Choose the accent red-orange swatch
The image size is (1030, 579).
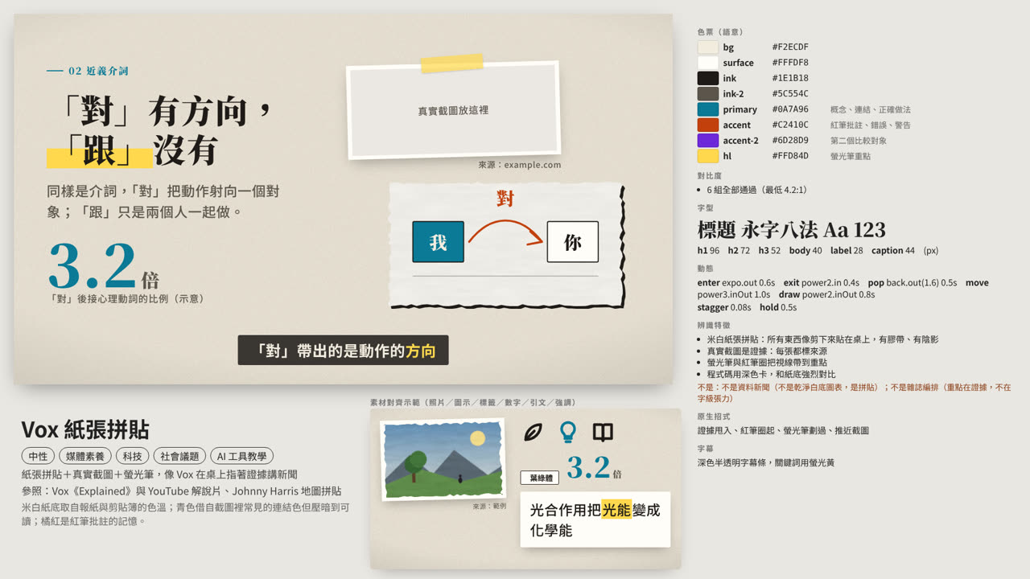708,125
